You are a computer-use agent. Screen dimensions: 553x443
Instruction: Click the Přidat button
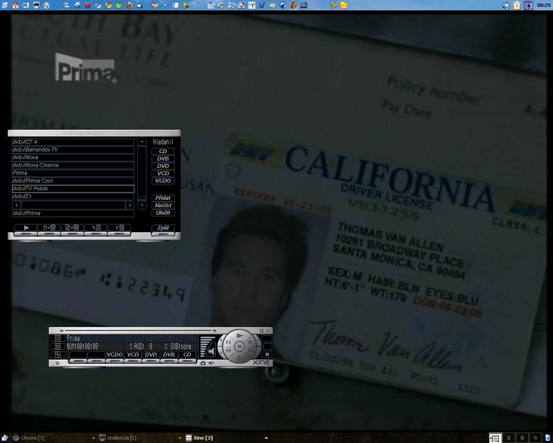click(x=163, y=198)
